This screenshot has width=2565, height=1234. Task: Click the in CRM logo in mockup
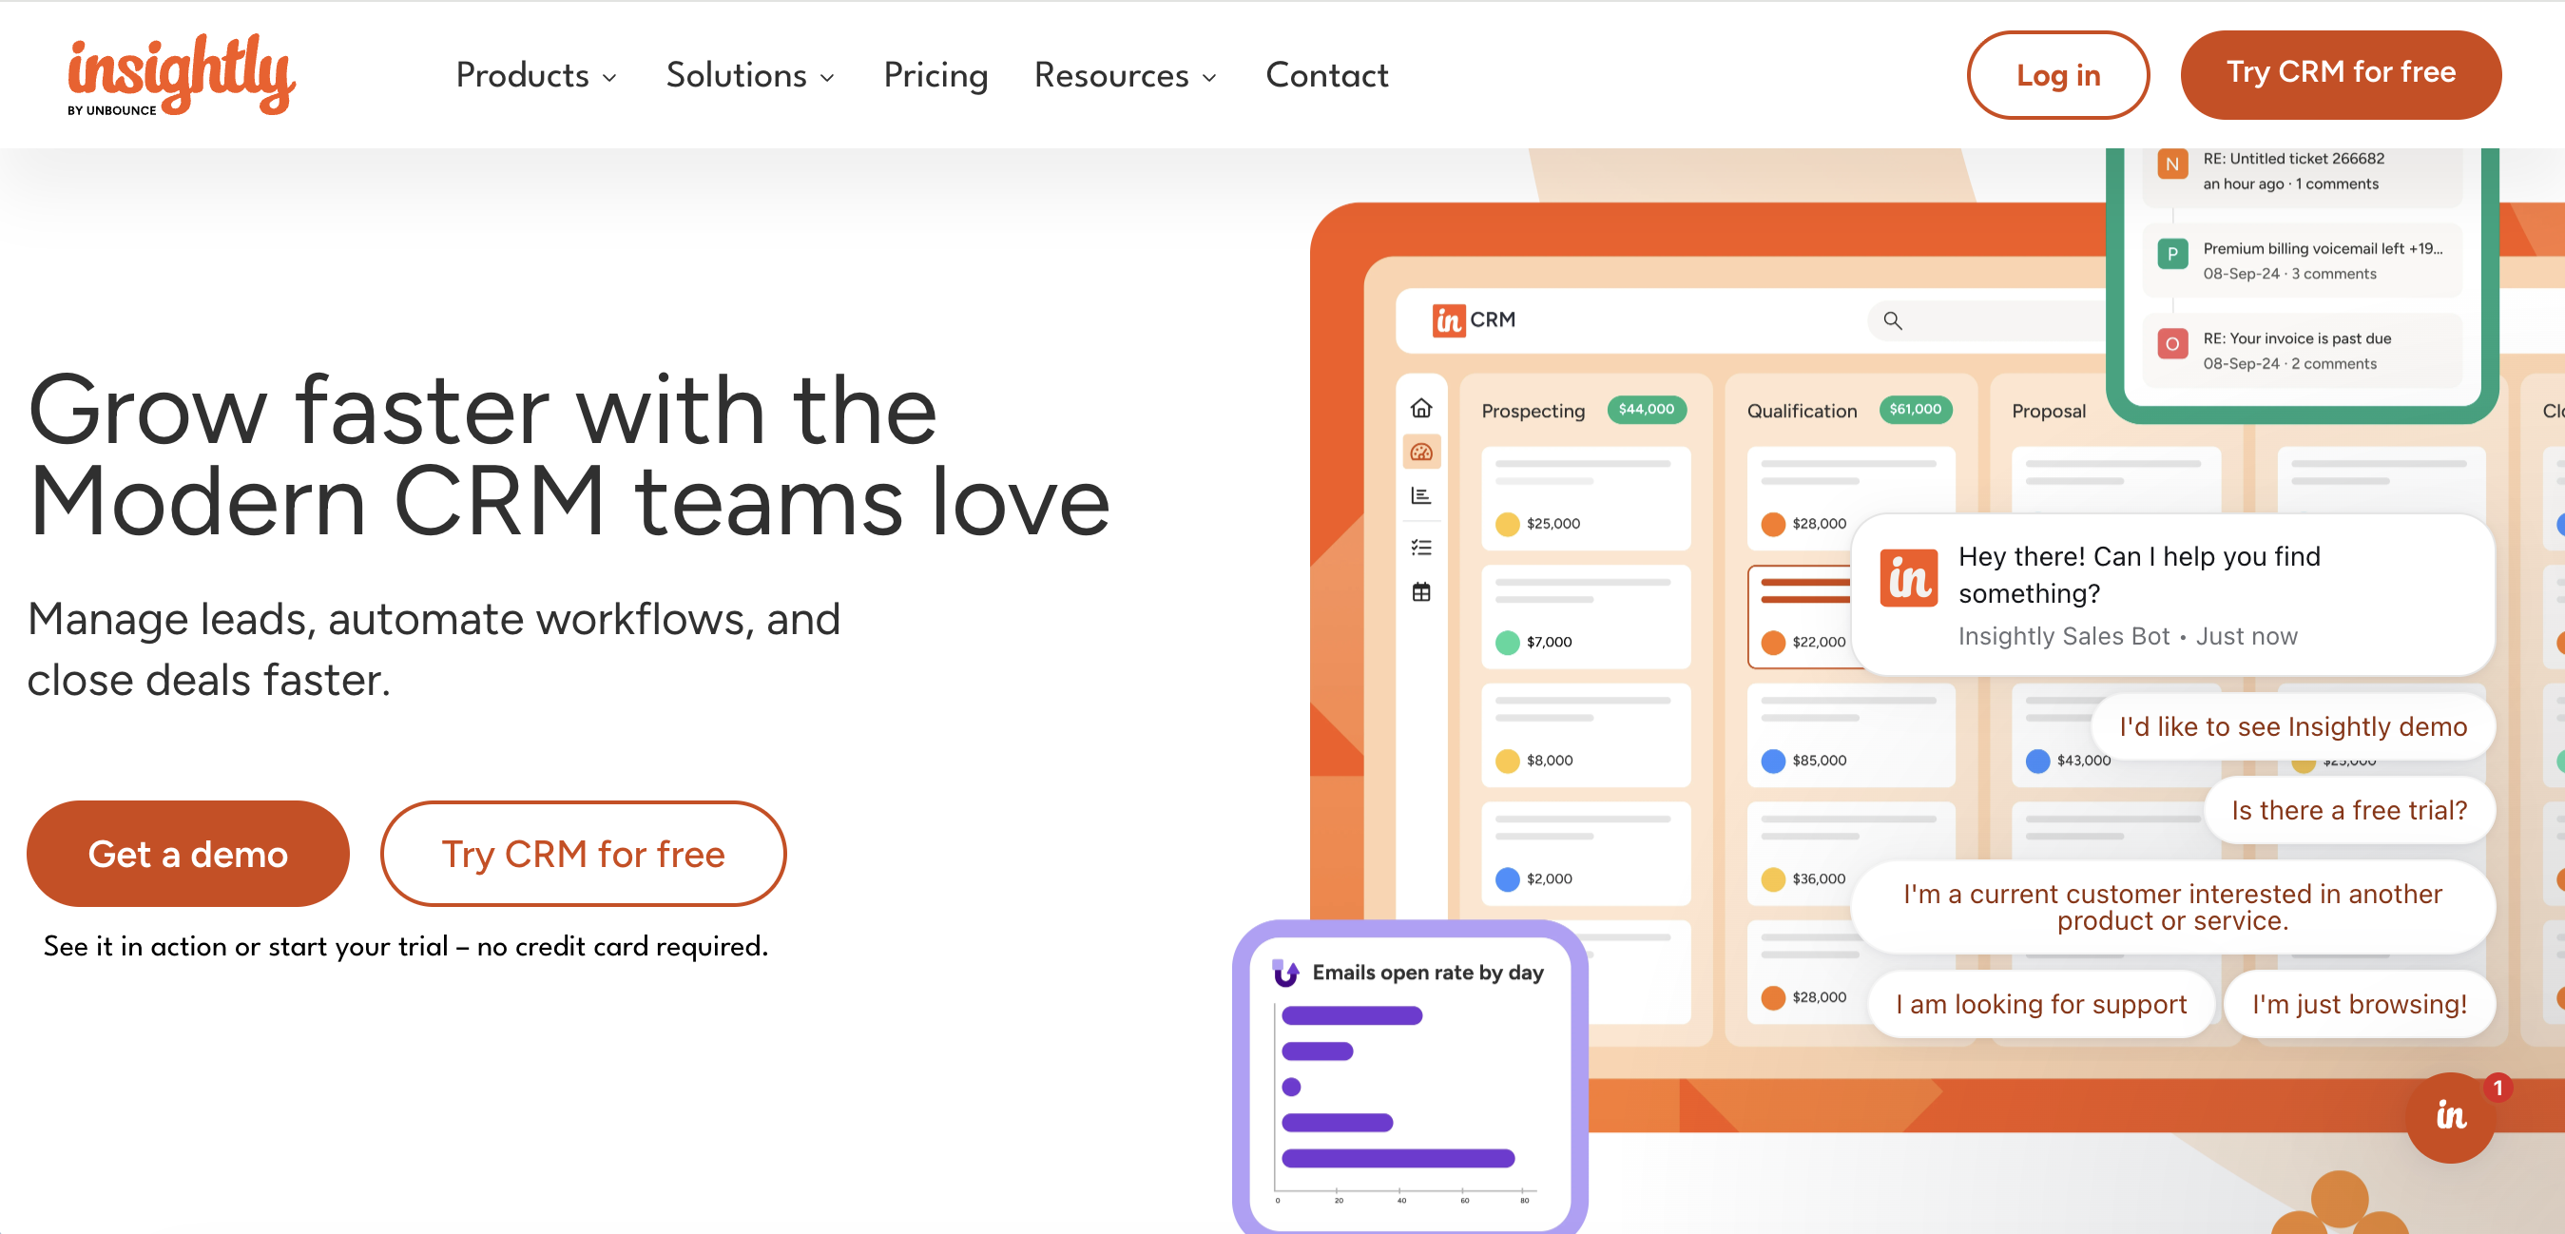coord(1474,319)
